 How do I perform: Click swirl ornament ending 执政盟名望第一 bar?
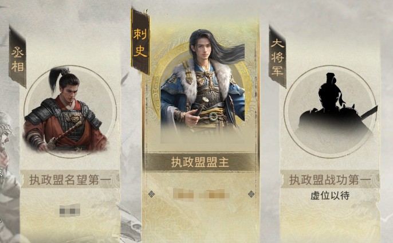[x=116, y=179]
